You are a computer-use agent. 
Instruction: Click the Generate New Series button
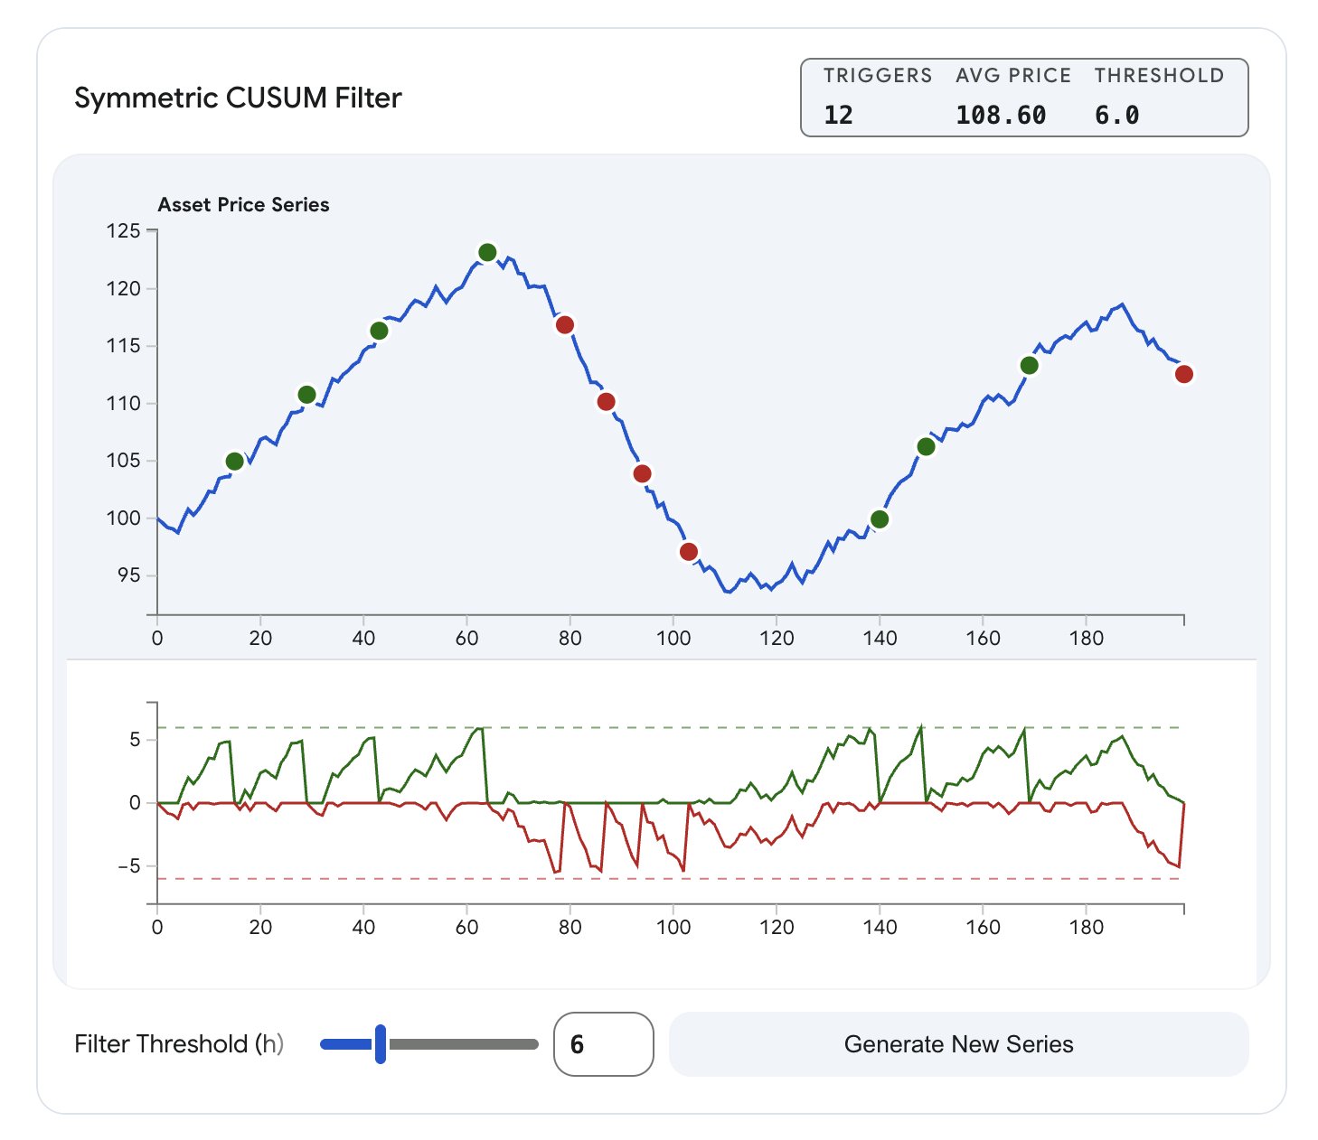[x=958, y=1044]
